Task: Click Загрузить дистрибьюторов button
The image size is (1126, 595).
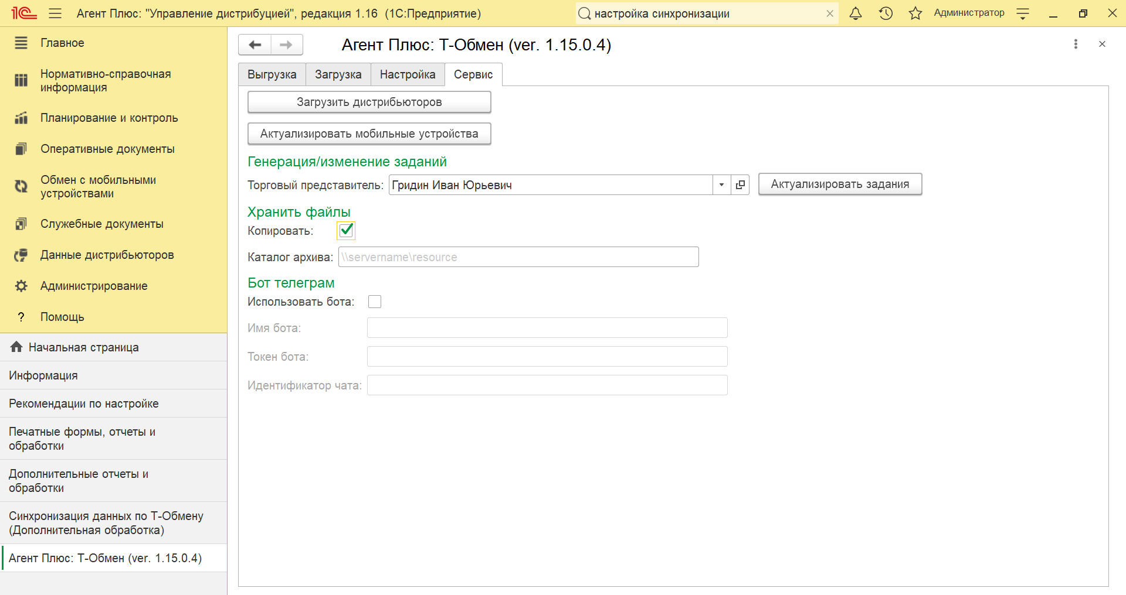Action: click(x=369, y=102)
